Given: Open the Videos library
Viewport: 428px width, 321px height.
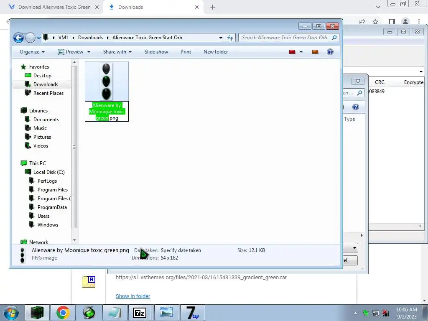Looking at the screenshot, I should click(x=41, y=146).
